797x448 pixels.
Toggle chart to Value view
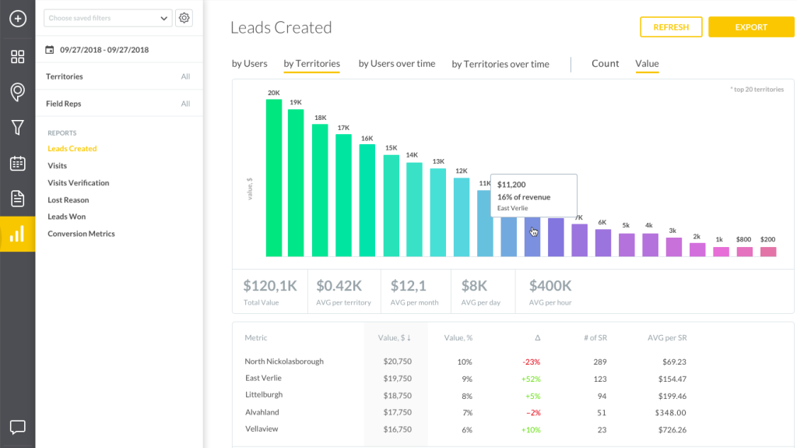pyautogui.click(x=647, y=64)
